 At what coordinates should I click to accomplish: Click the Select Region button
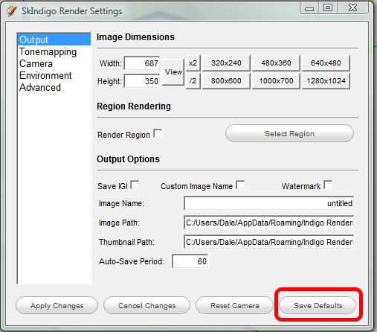coord(289,133)
